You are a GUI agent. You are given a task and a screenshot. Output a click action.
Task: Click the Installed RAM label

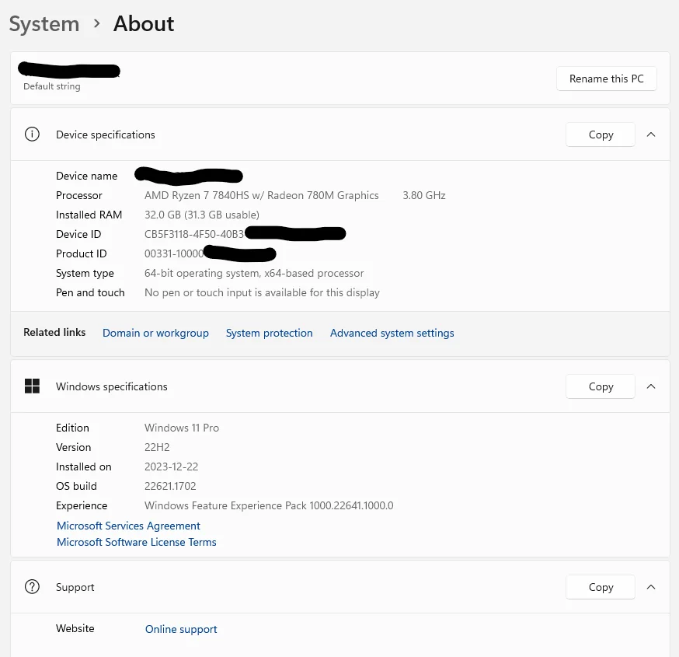click(89, 215)
